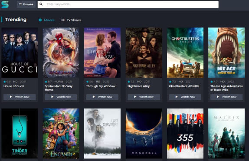The width and height of the screenshot is (249, 161).
Task: Click play icon under Ghostbusters: Afterlife
Action: point(177,97)
